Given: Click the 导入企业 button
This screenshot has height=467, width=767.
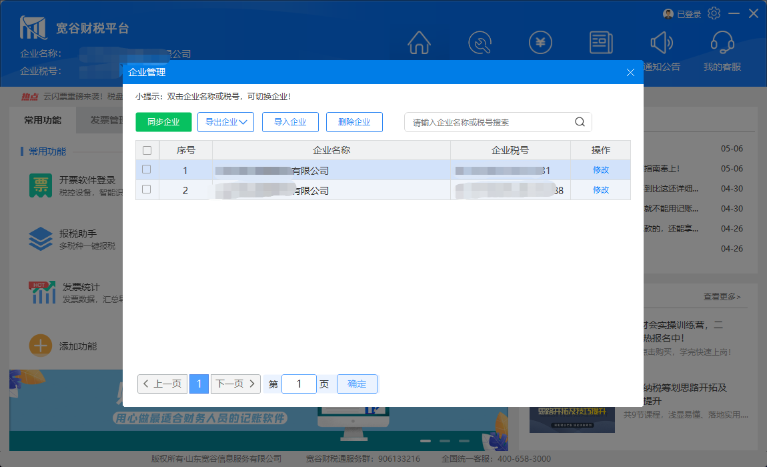Looking at the screenshot, I should 290,122.
